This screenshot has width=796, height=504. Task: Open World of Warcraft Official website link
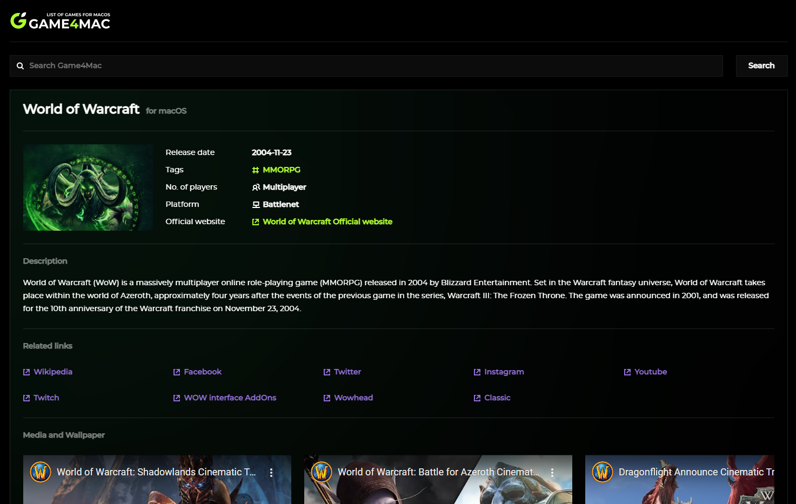click(x=327, y=221)
